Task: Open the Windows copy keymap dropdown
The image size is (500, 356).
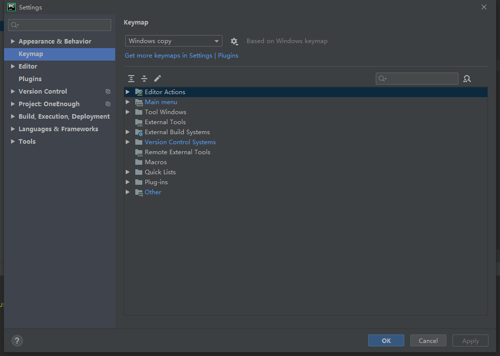Action: tap(173, 41)
